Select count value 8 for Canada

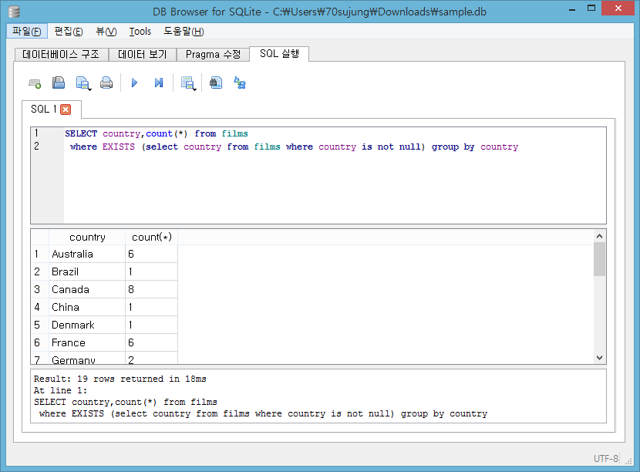pyautogui.click(x=151, y=289)
